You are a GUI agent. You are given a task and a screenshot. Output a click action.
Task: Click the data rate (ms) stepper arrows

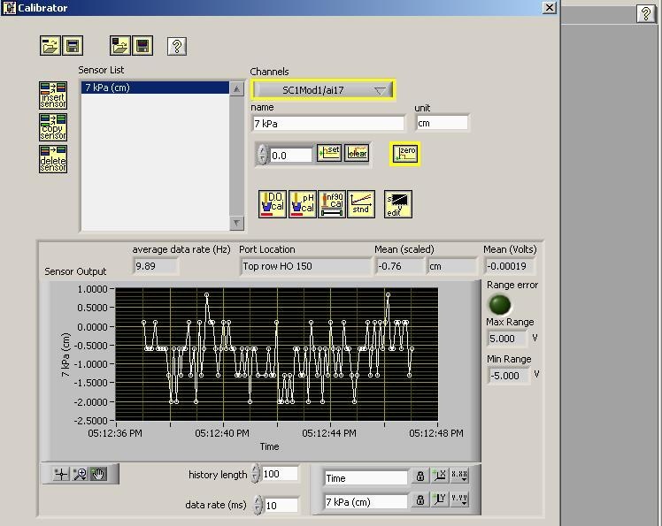[x=258, y=505]
